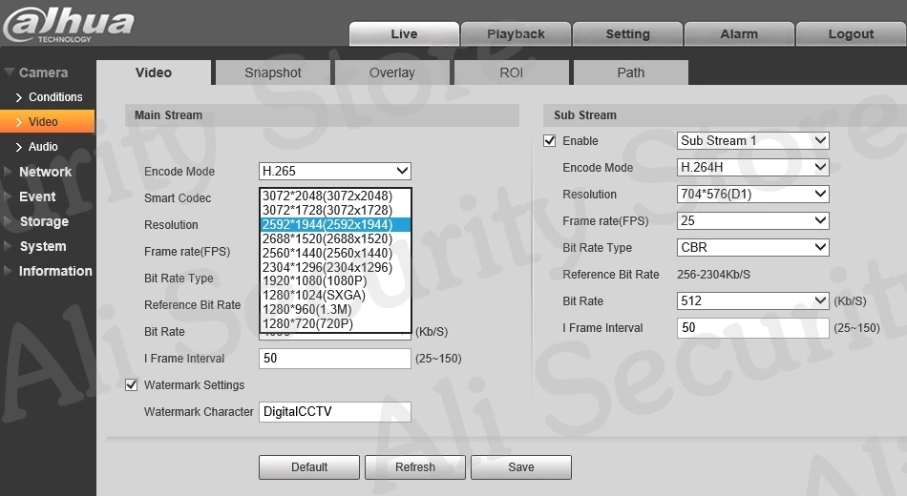Pick 2560*1440 resolution option
907x496 pixels.
point(335,253)
